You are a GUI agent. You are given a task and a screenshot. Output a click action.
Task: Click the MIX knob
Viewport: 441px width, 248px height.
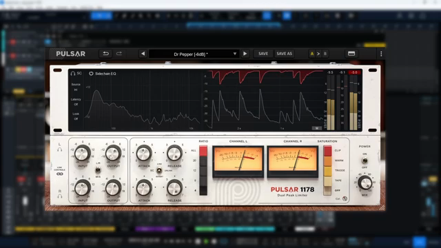(365, 183)
